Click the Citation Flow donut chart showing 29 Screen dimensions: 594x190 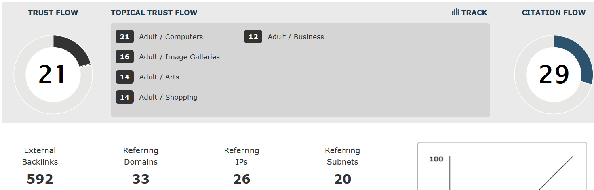pyautogui.click(x=554, y=75)
